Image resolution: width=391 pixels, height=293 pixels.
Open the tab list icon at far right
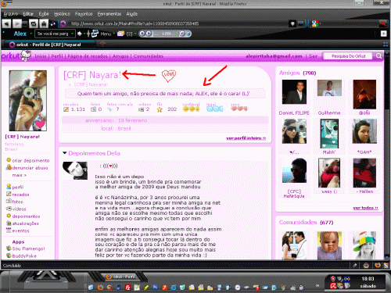coord(386,45)
